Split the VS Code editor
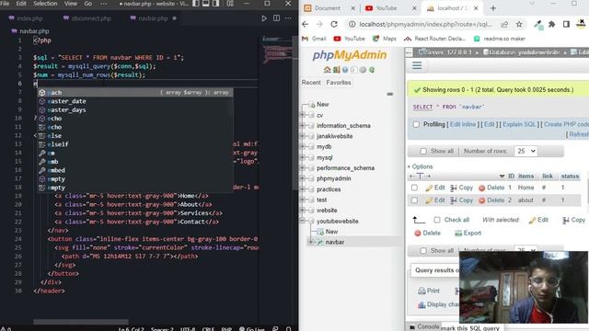 point(276,18)
